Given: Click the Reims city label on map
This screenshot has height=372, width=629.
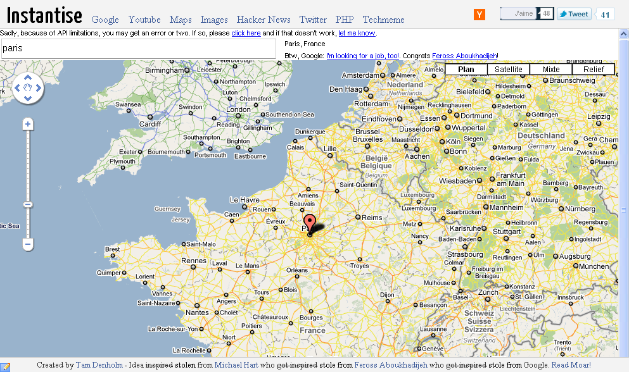Looking at the screenshot, I should pos(372,218).
